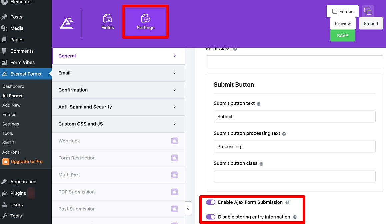
Task: Click the Everest Forms logo icon
Action: (66, 23)
